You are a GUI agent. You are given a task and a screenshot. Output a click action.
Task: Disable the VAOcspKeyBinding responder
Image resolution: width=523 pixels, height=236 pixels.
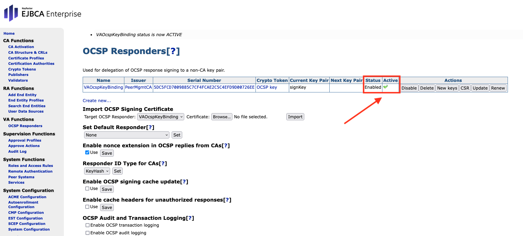point(409,88)
